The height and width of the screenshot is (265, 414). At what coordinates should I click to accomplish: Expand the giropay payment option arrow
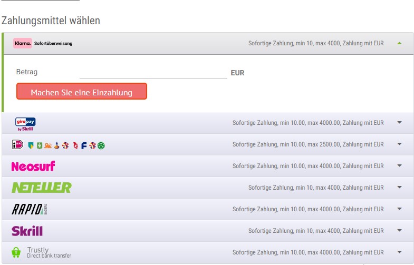399,122
